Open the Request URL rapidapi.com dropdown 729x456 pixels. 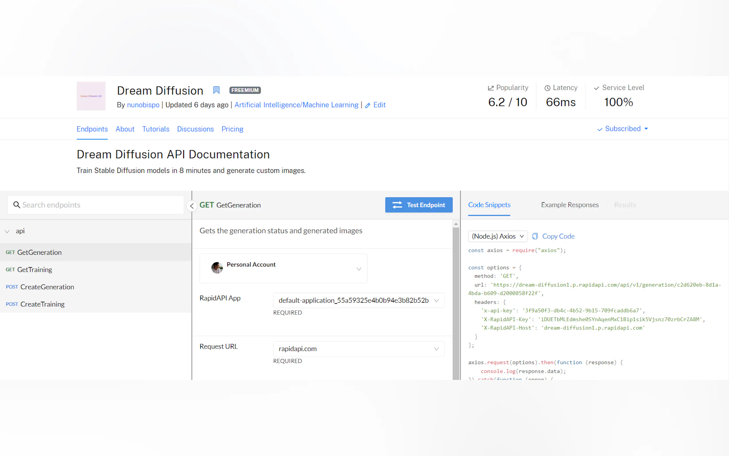click(358, 349)
